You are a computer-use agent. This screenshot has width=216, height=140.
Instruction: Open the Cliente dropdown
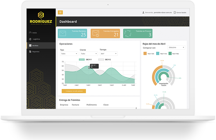tap(89, 54)
